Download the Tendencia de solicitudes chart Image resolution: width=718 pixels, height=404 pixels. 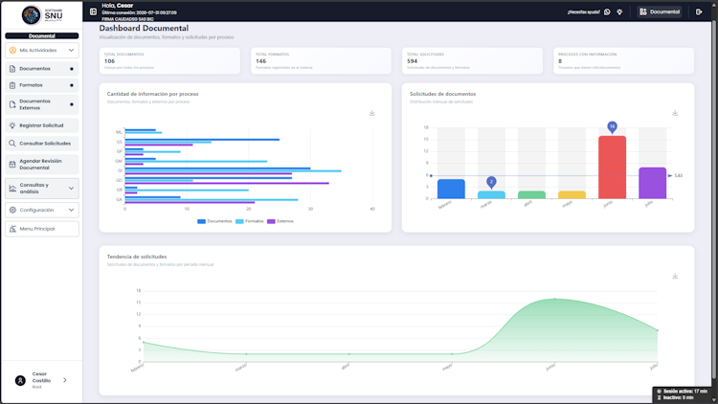[x=675, y=277]
